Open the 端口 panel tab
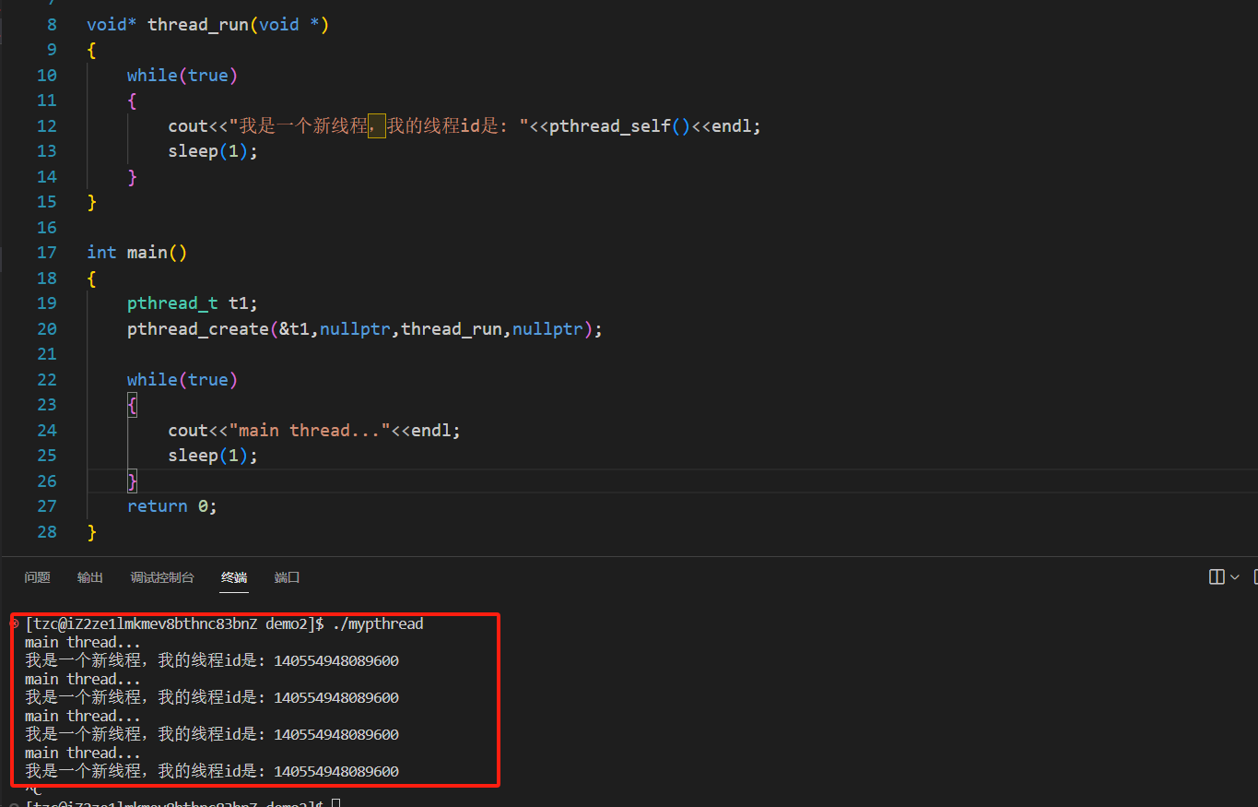 (288, 577)
